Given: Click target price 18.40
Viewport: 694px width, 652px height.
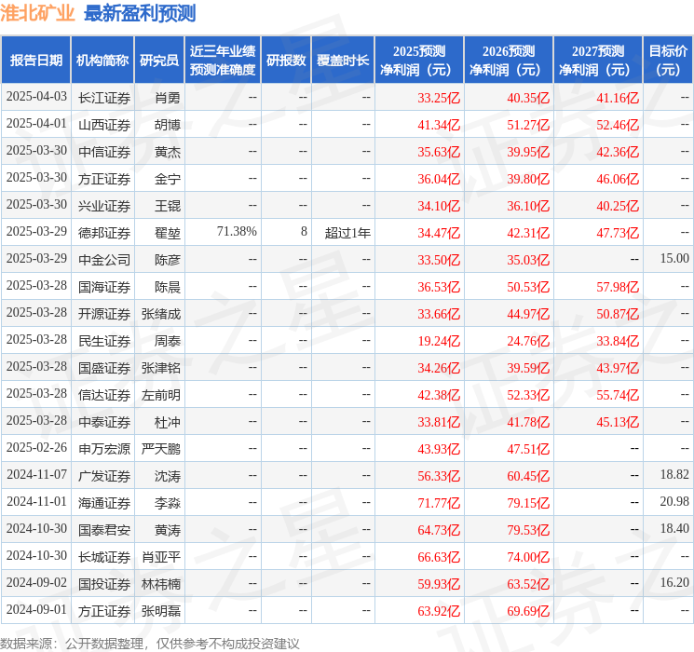Looking at the screenshot, I should pyautogui.click(x=674, y=528).
